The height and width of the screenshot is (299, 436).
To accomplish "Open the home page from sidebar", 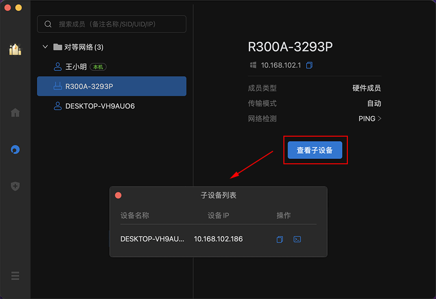I will 15,113.
